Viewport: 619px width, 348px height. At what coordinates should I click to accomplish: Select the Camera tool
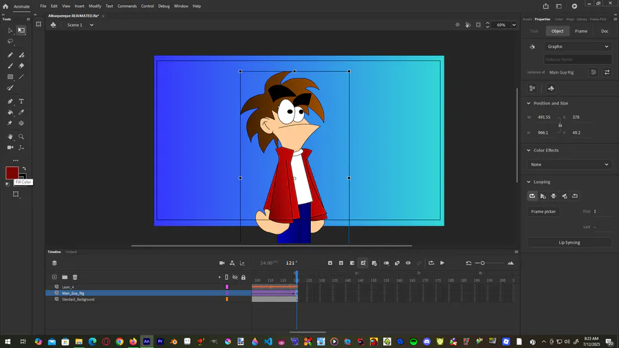(x=10, y=148)
